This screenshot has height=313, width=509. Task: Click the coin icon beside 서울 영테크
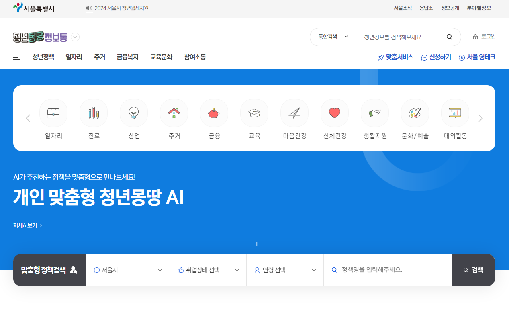462,58
